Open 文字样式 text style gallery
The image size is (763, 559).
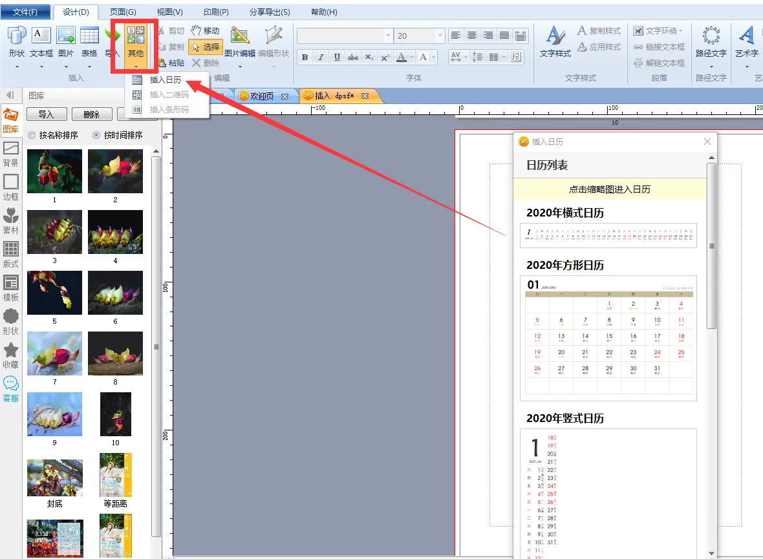(555, 42)
